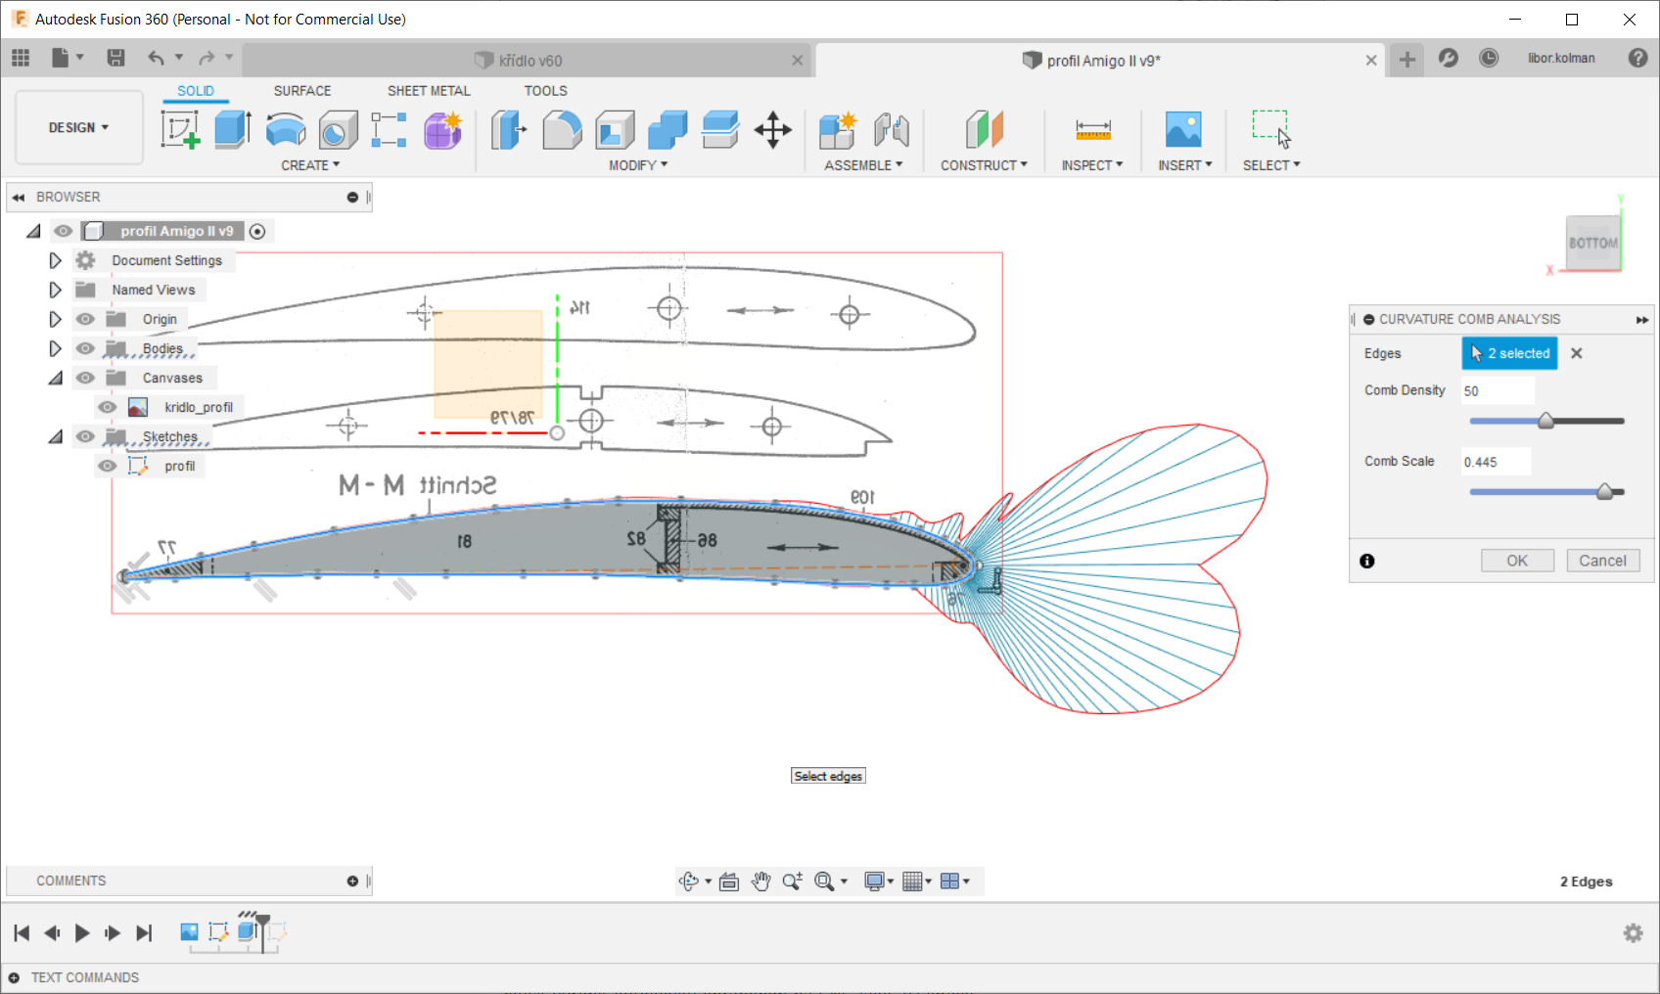Viewport: 1660px width, 994px height.
Task: Select the Revolve tool icon
Action: tap(286, 129)
